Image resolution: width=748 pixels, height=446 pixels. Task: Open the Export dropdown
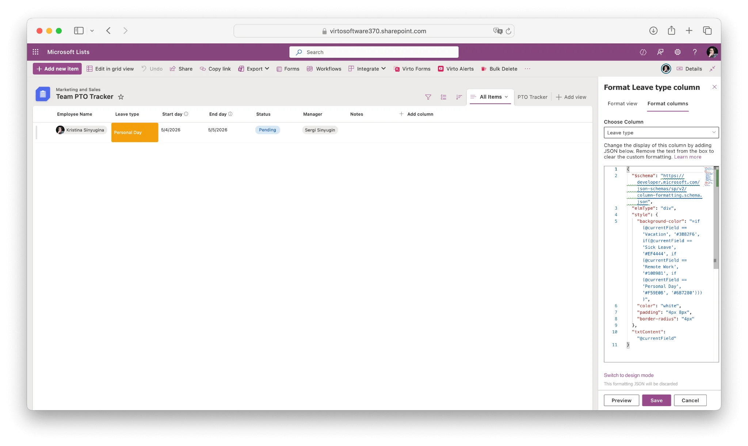pos(253,69)
